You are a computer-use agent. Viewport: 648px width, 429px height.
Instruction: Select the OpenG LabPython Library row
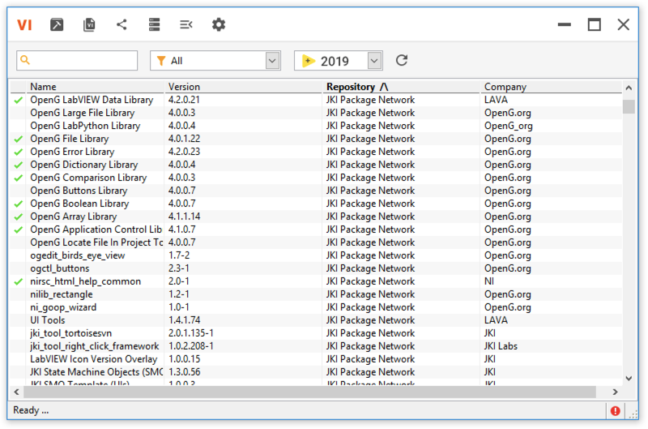(316, 126)
